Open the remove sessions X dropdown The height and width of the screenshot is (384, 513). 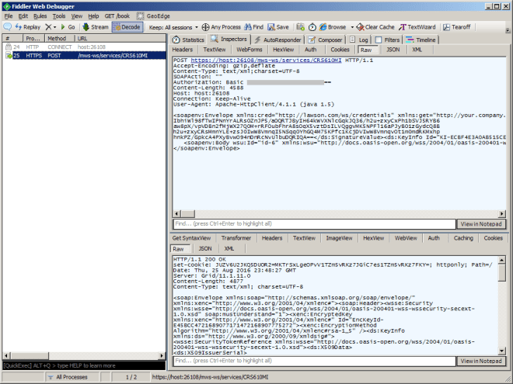tap(50, 26)
